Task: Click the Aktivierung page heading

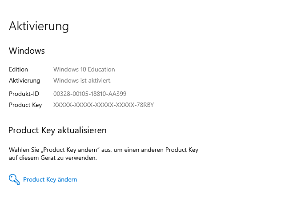Action: [x=39, y=26]
